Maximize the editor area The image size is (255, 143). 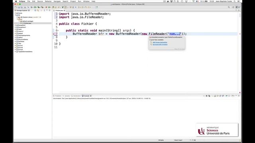coord(239,10)
